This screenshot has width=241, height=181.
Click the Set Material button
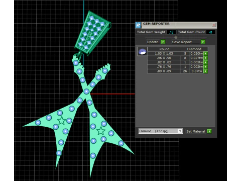click(x=196, y=131)
